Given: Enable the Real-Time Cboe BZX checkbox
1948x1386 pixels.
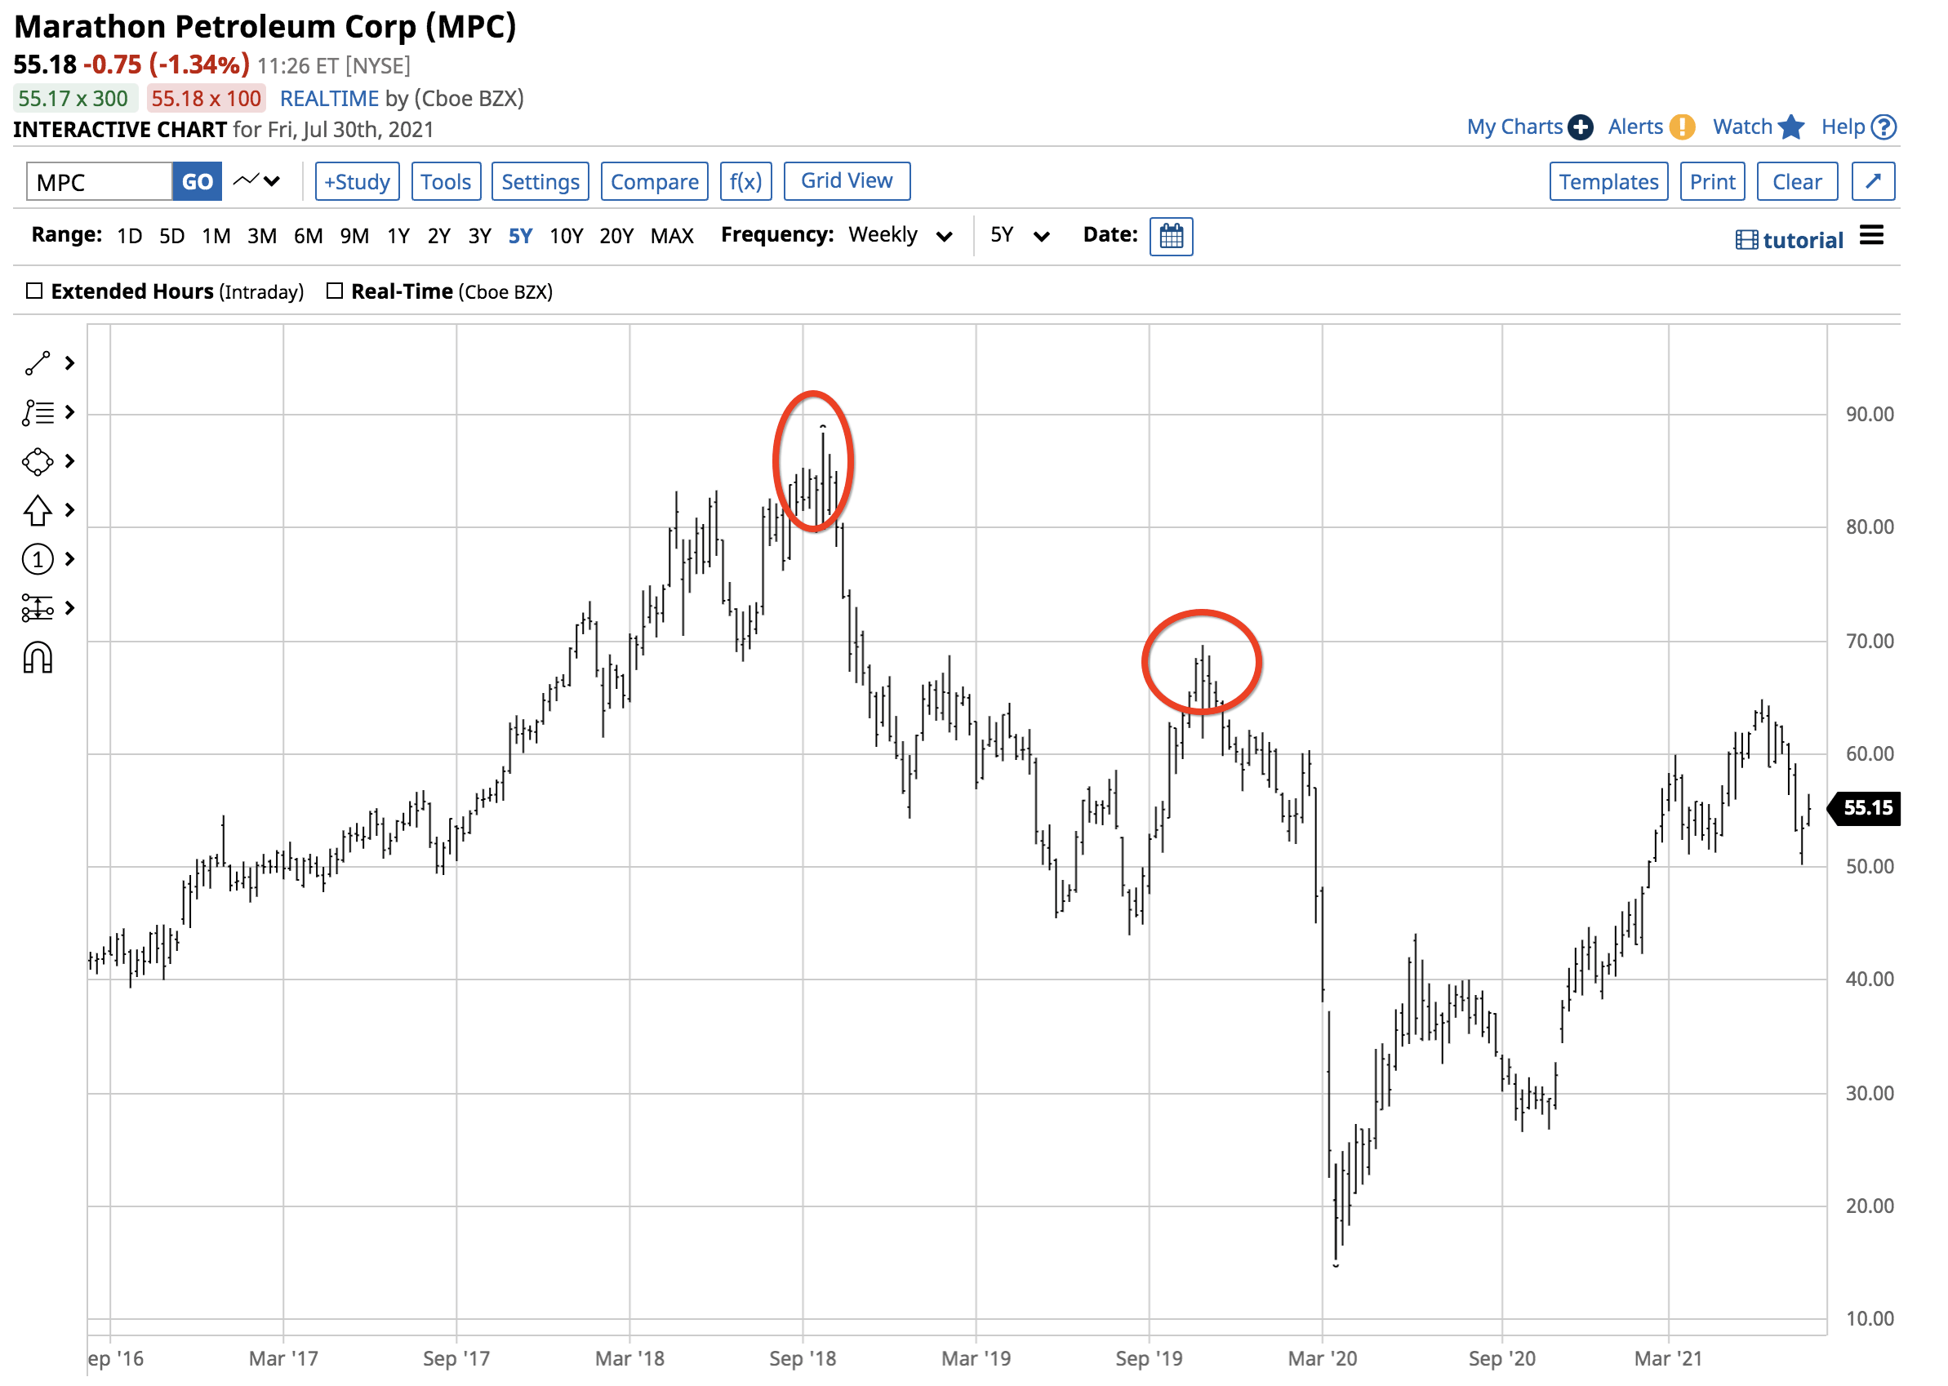Looking at the screenshot, I should (x=335, y=291).
